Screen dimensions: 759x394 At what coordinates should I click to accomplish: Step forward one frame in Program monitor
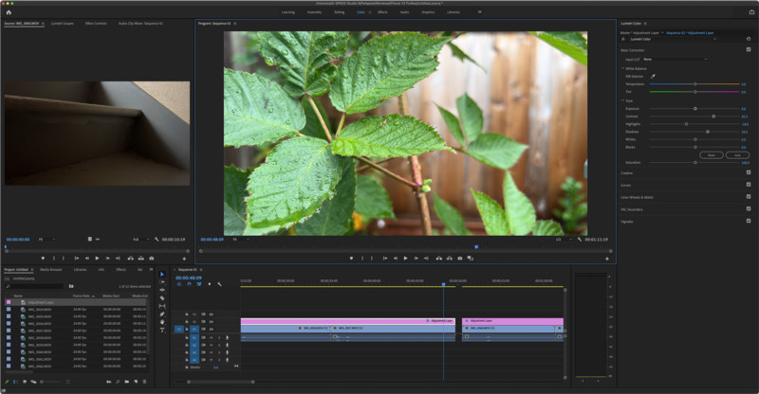416,259
